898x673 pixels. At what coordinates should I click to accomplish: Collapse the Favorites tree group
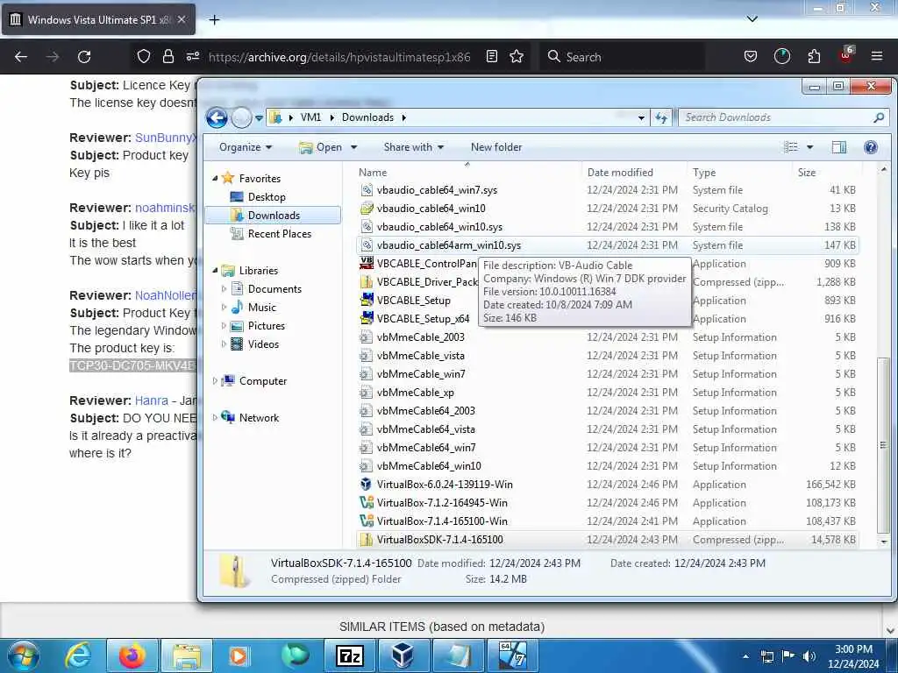click(216, 179)
